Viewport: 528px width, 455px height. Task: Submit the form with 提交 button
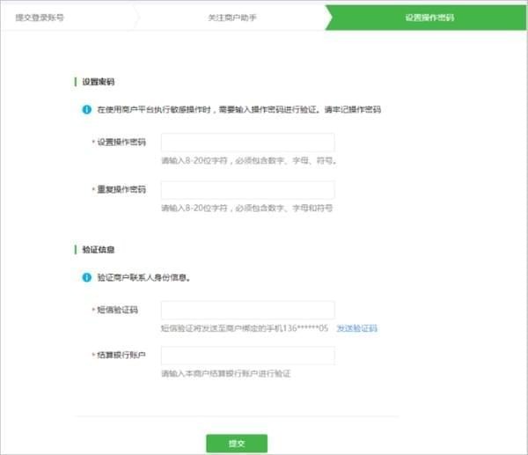236,443
